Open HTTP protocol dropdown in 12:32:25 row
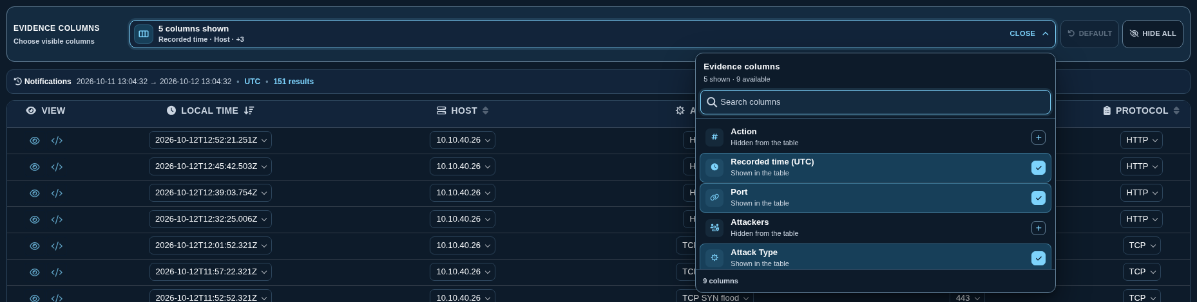The height and width of the screenshot is (302, 1197). 1142,219
